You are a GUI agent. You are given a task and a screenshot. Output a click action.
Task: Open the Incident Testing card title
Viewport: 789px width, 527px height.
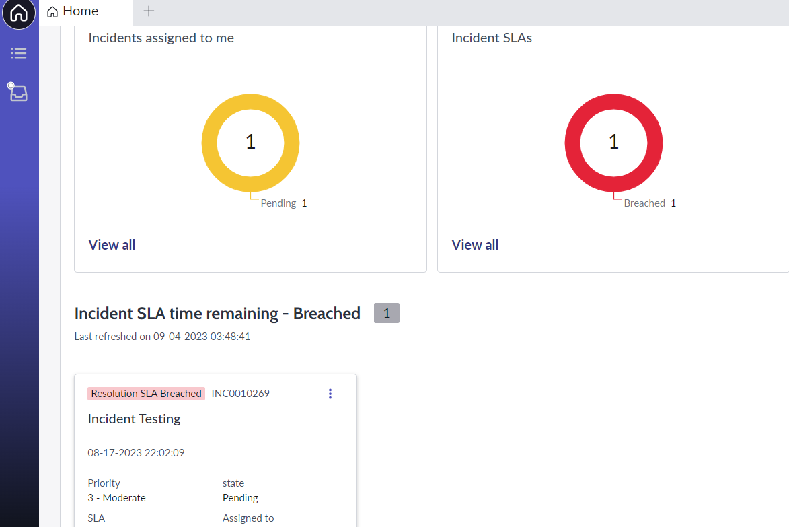134,419
